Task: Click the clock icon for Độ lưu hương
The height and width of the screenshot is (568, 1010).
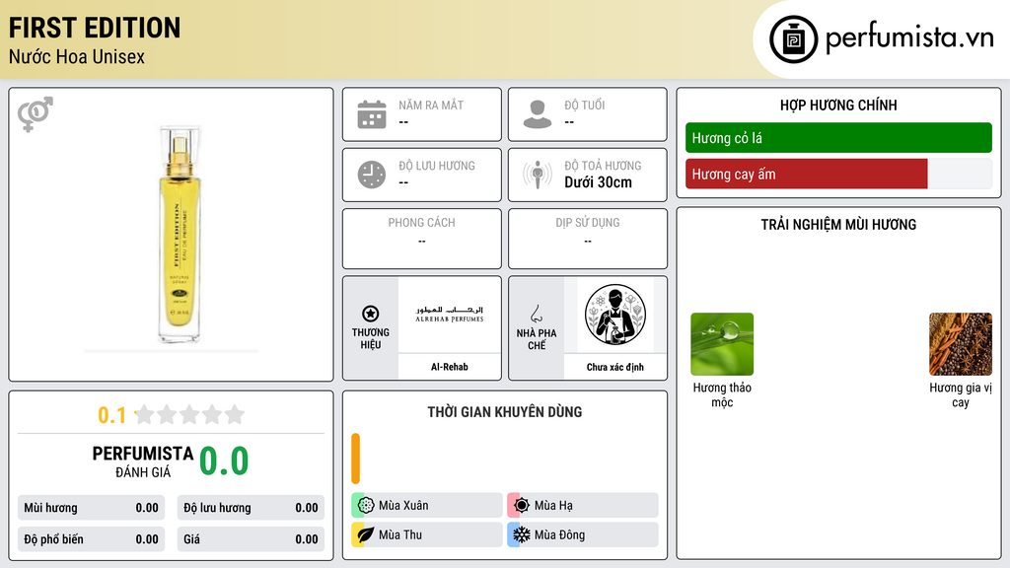Action: pyautogui.click(x=372, y=175)
